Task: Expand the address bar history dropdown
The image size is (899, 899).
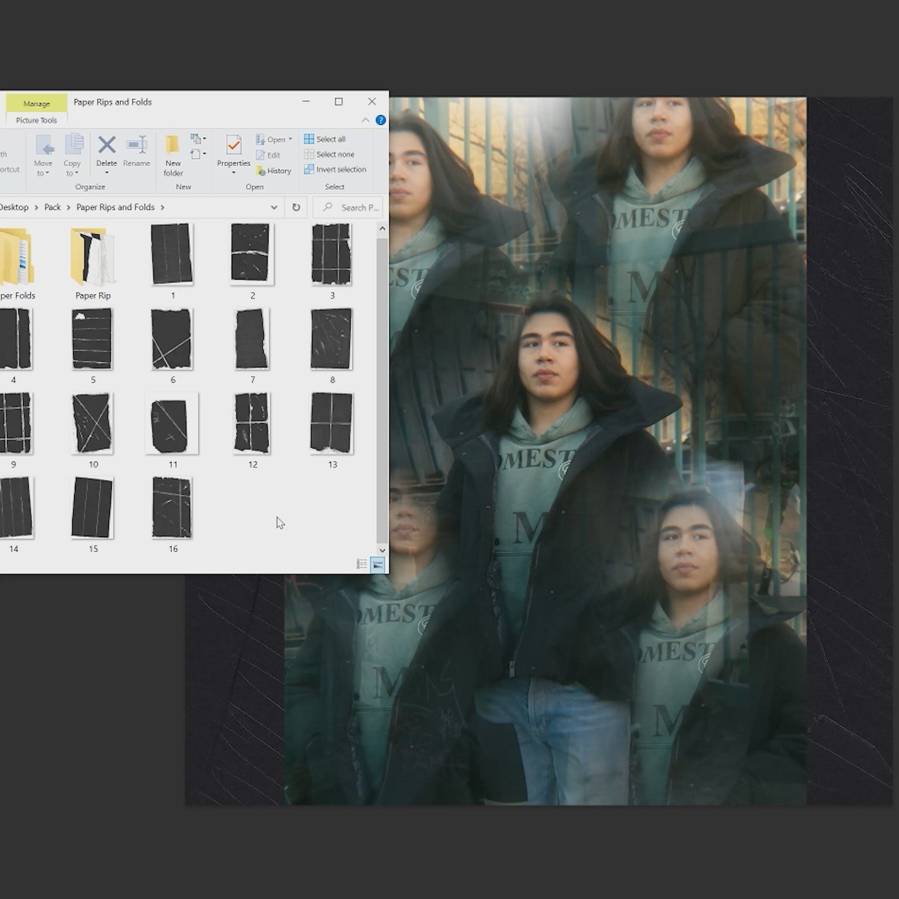Action: pyautogui.click(x=274, y=207)
